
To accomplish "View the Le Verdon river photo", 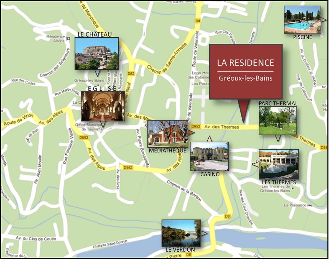I will [x=181, y=233].
